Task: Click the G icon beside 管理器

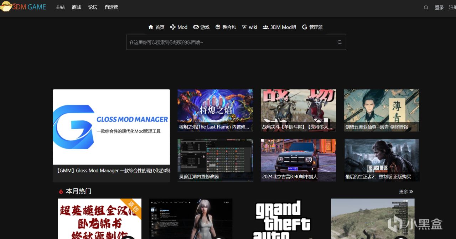Action: 305,27
